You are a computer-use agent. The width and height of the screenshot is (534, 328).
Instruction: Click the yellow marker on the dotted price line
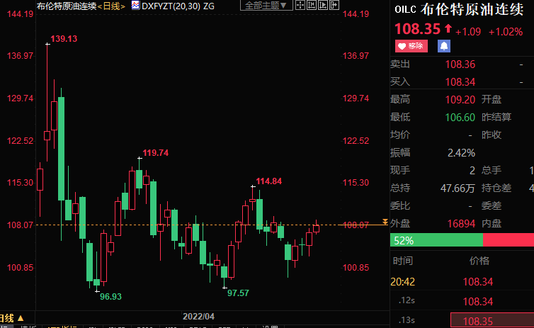385,222
